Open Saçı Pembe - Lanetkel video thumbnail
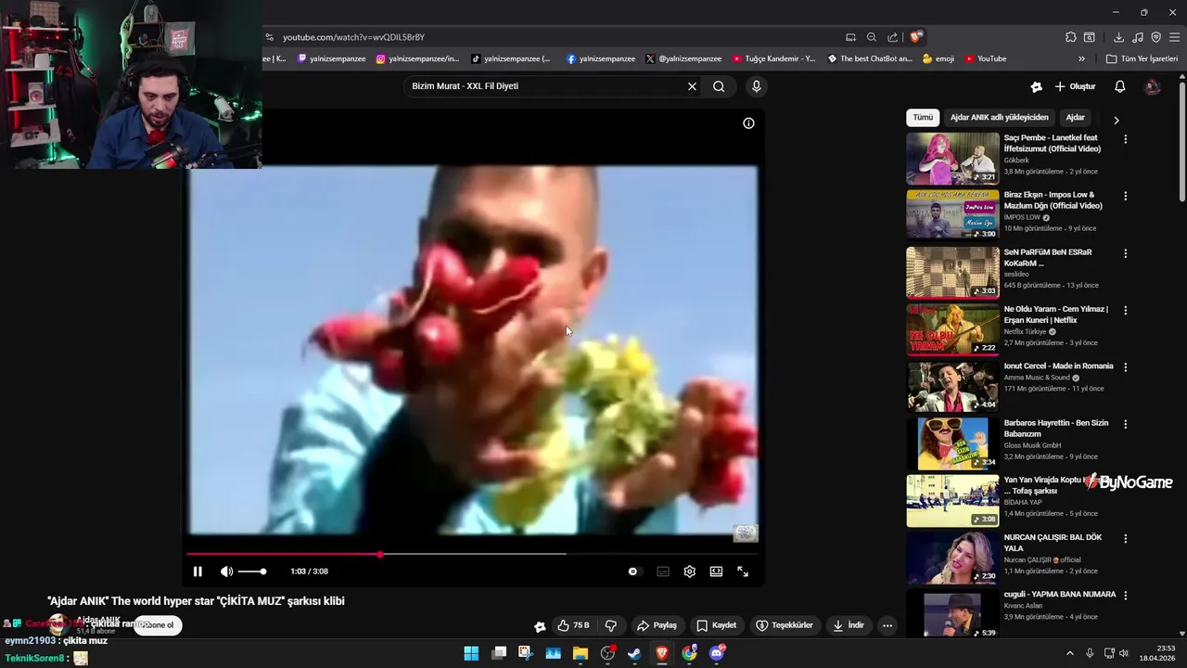 pyautogui.click(x=952, y=159)
